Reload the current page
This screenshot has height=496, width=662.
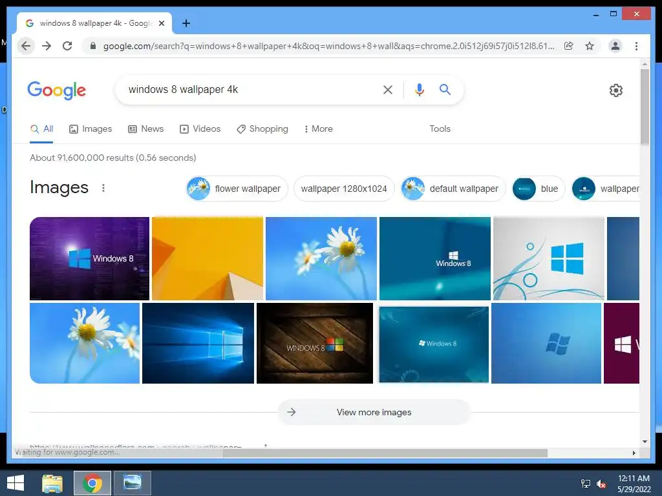(67, 46)
